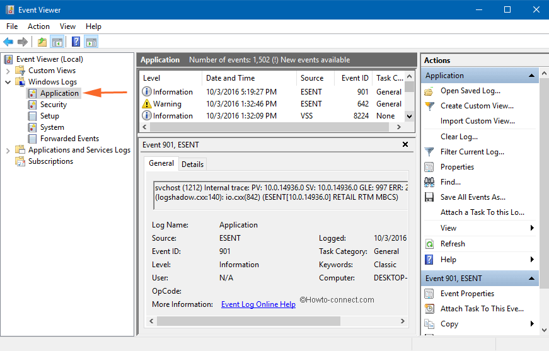Click the Windows Logs folder icon
Screen dimensions: 549x351
20,81
